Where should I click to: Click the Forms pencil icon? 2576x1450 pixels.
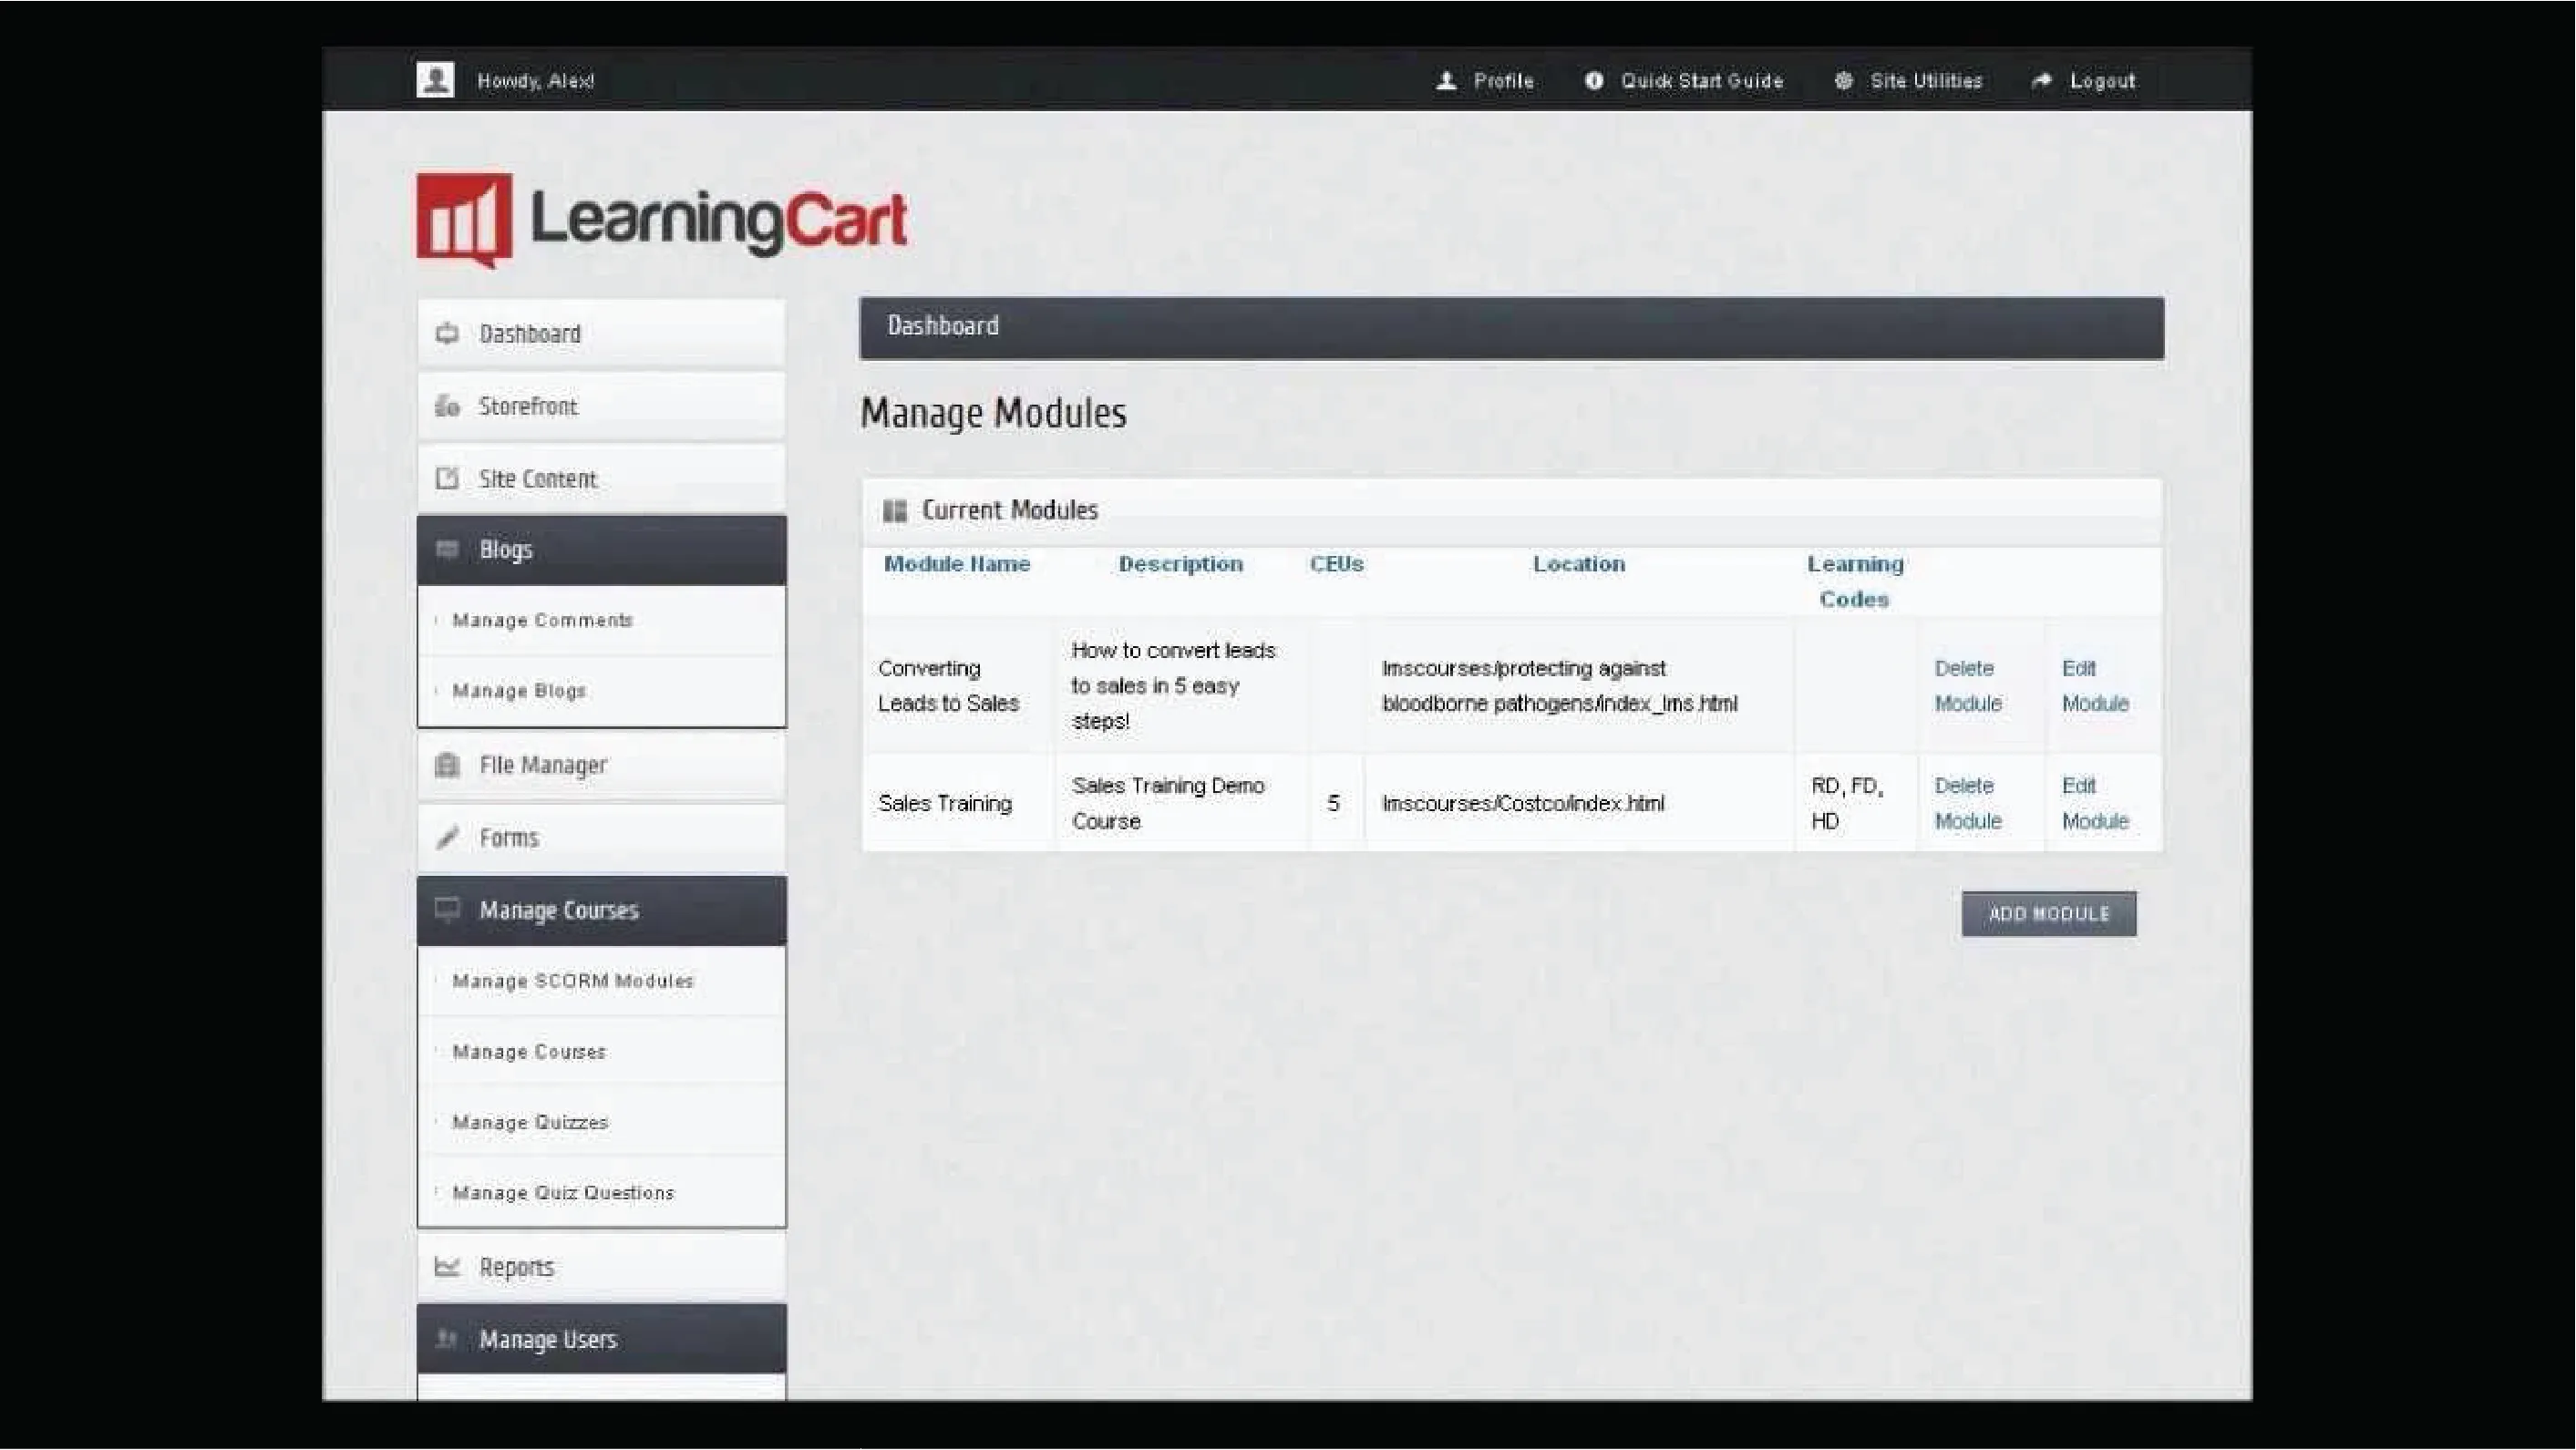coord(447,838)
